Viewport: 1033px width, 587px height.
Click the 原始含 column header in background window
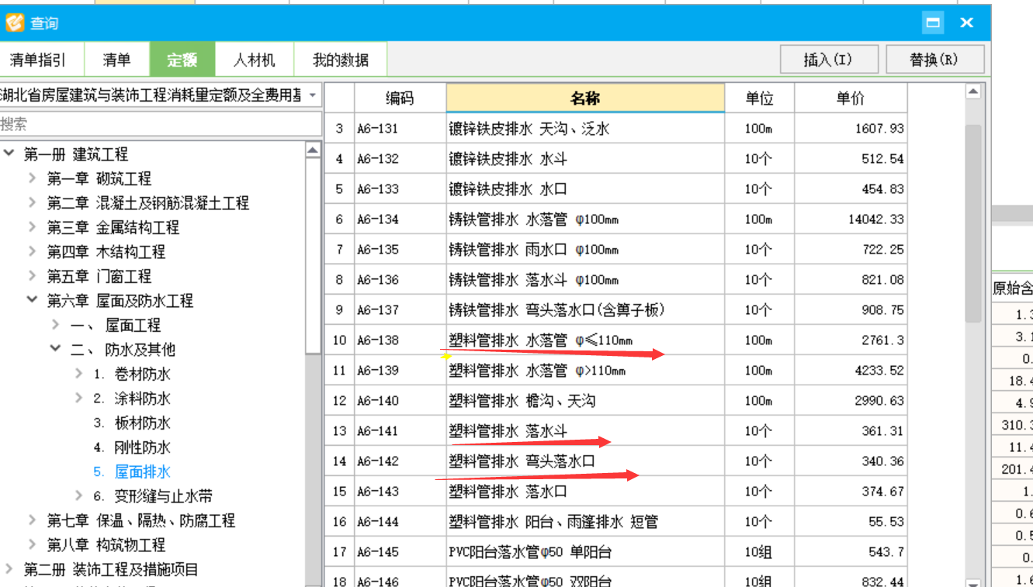1012,288
